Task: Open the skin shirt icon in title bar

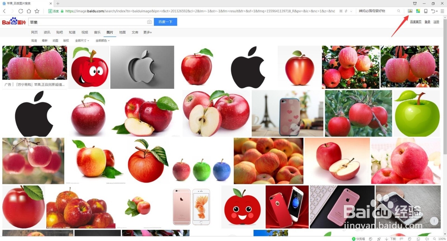Action: click(415, 4)
